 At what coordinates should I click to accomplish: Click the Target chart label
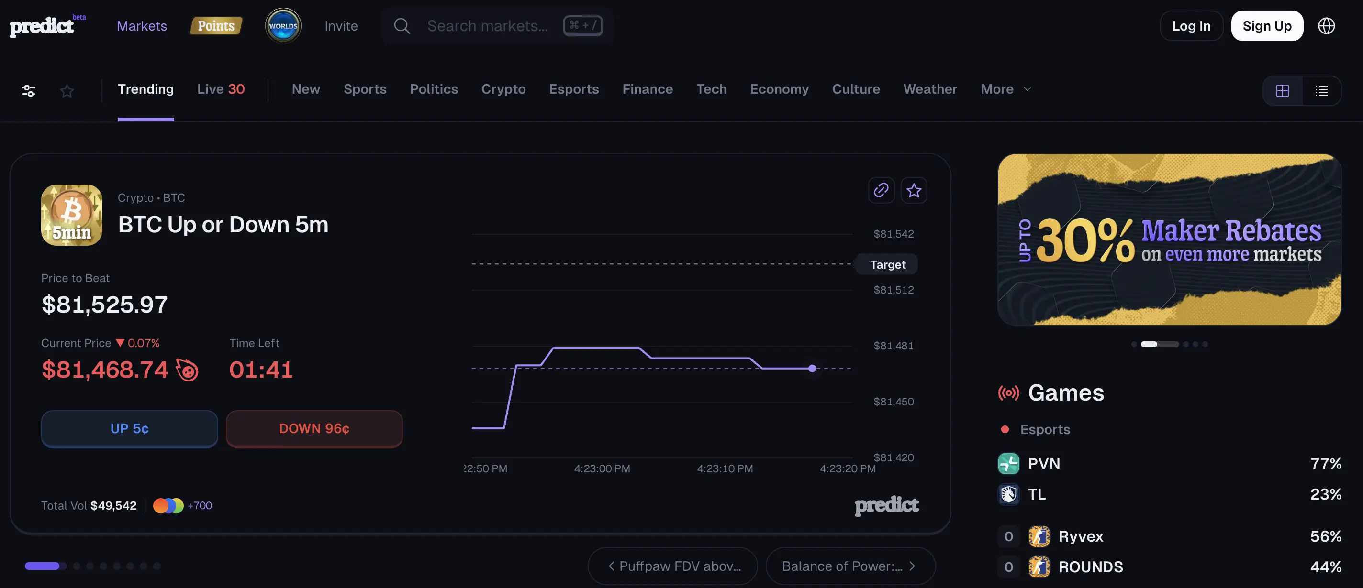(888, 265)
